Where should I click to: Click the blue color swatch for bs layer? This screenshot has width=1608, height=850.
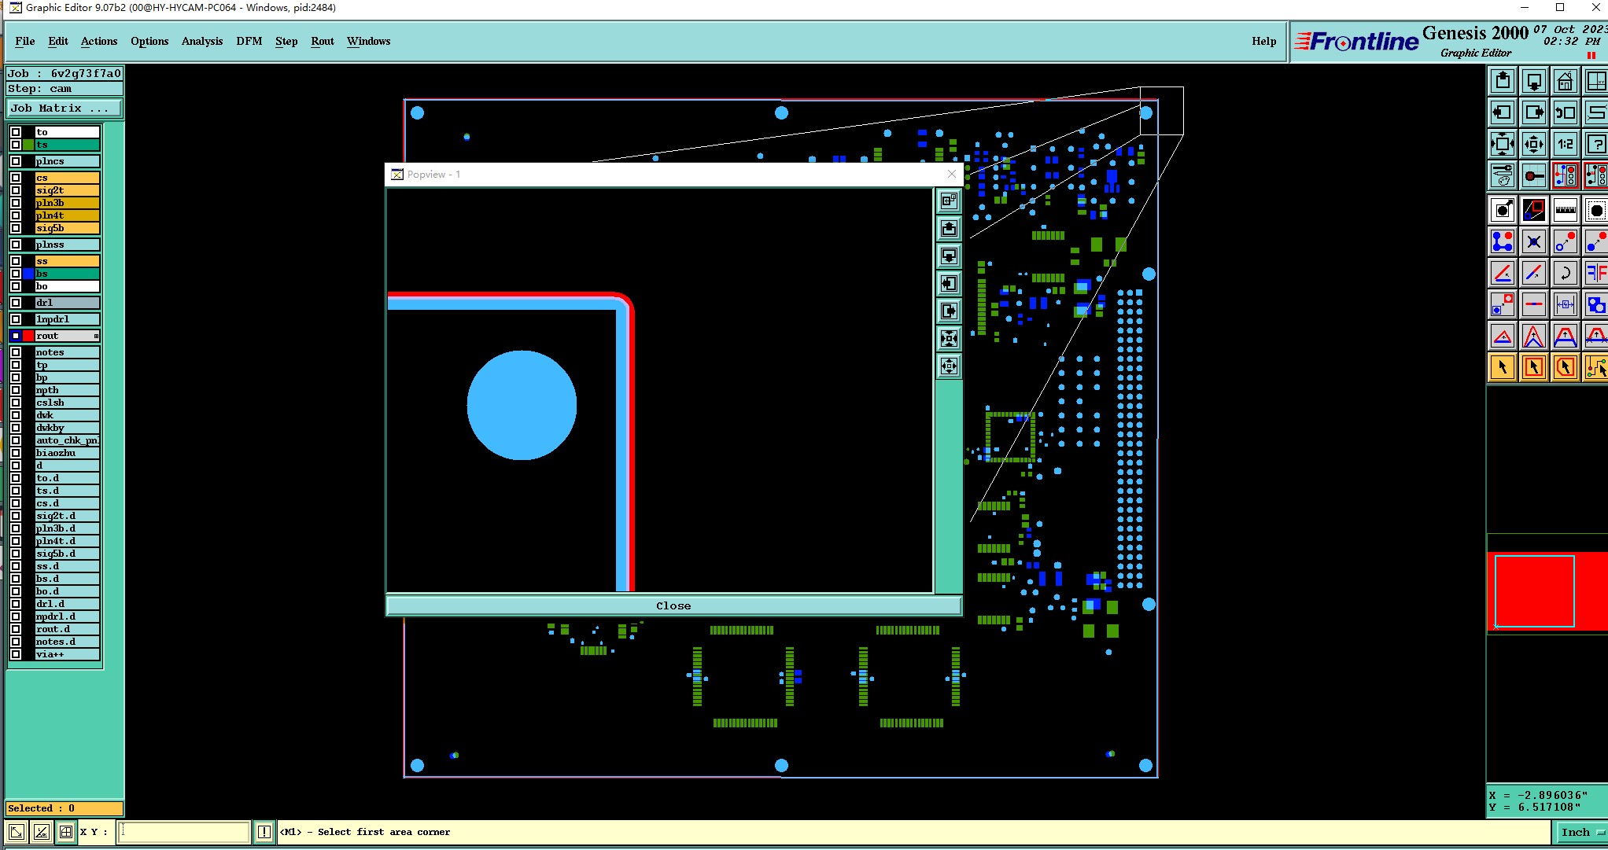[x=28, y=274]
